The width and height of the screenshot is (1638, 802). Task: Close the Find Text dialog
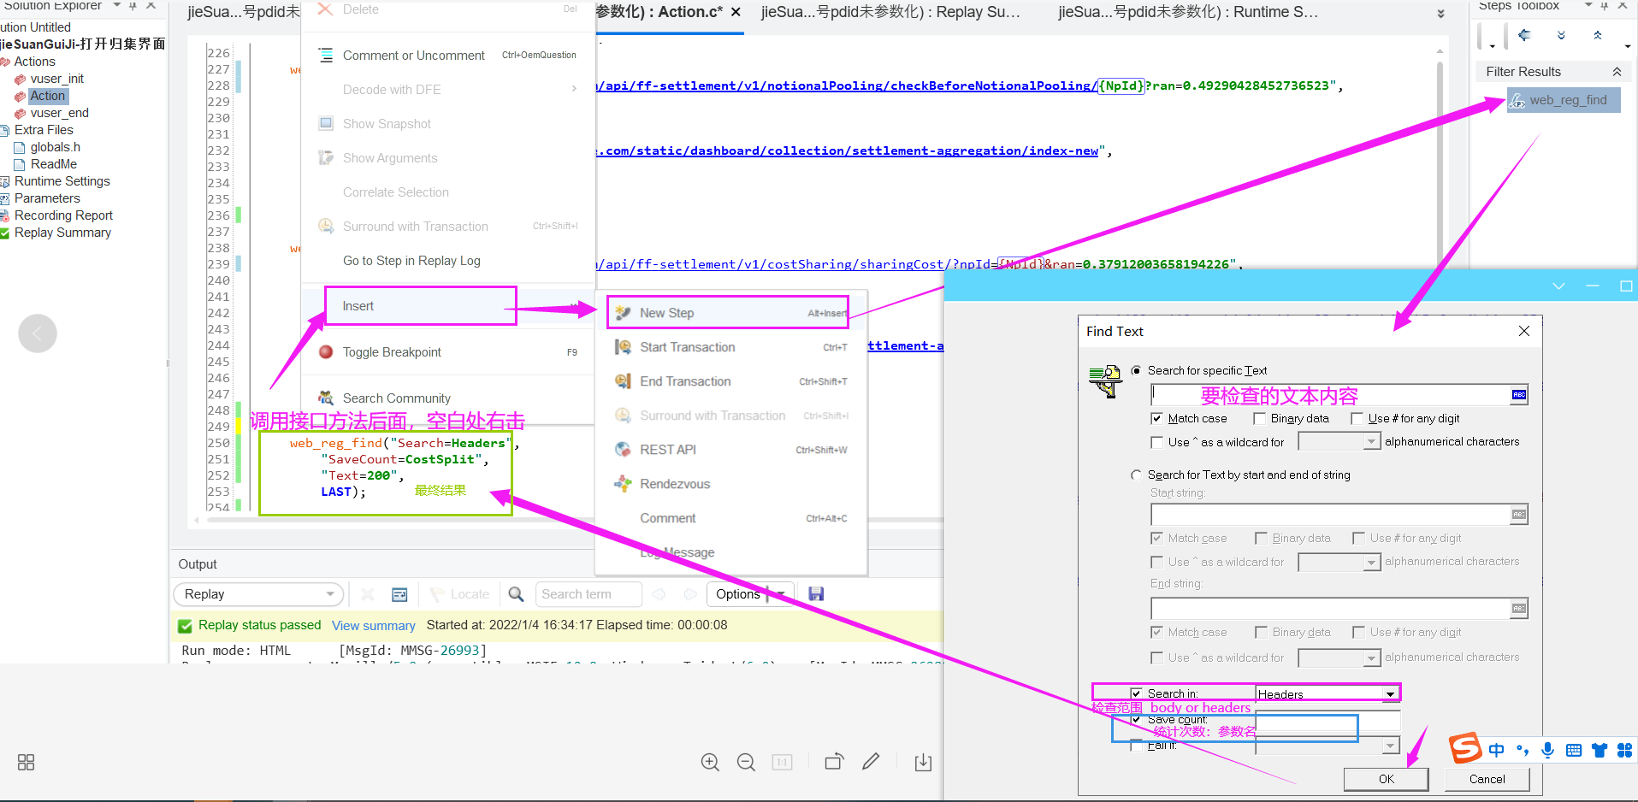point(1524,331)
